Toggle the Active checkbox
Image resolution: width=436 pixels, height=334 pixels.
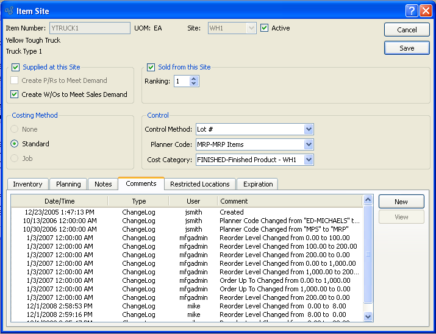pyautogui.click(x=265, y=28)
